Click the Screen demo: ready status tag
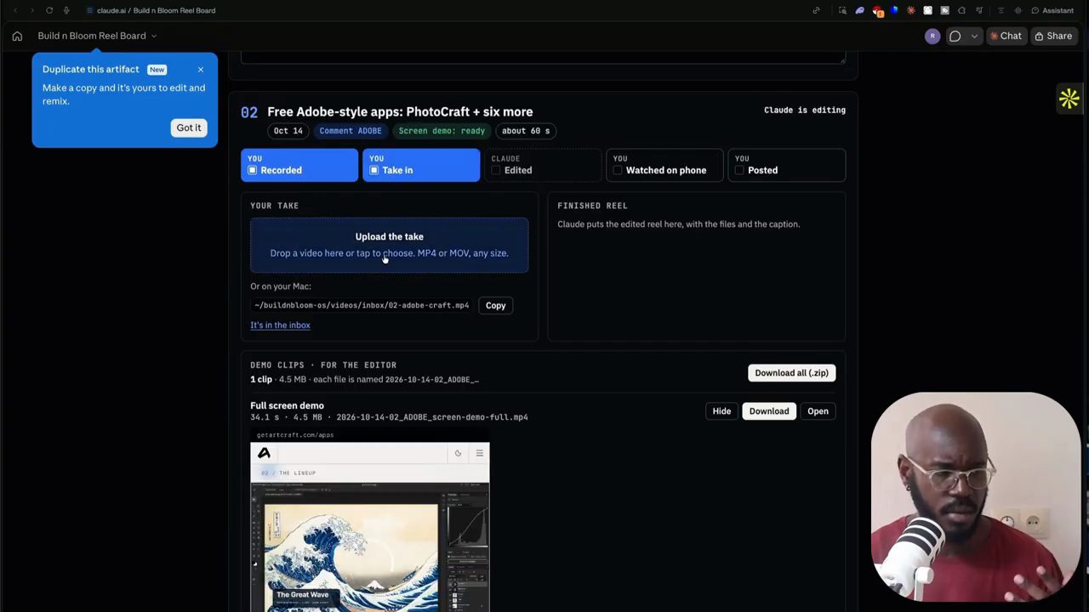This screenshot has width=1089, height=612. pyautogui.click(x=442, y=131)
